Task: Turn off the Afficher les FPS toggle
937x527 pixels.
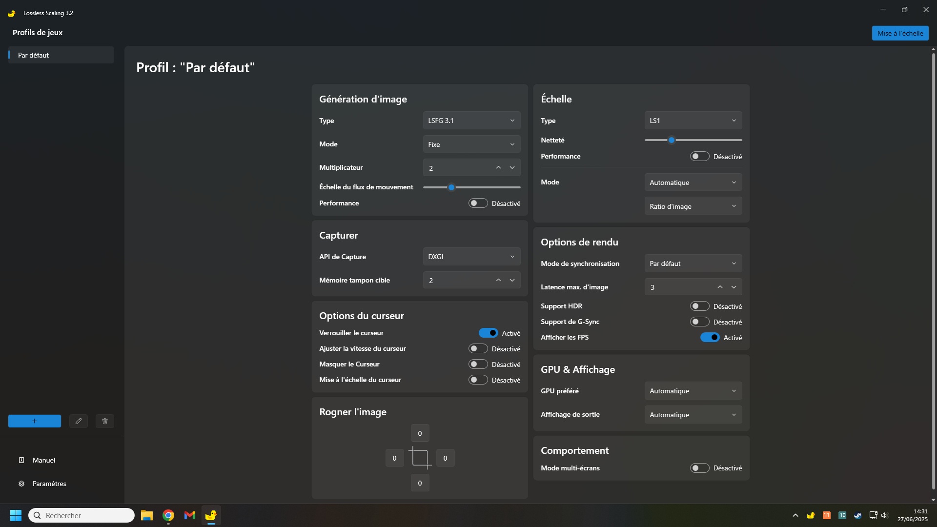Action: 710,337
